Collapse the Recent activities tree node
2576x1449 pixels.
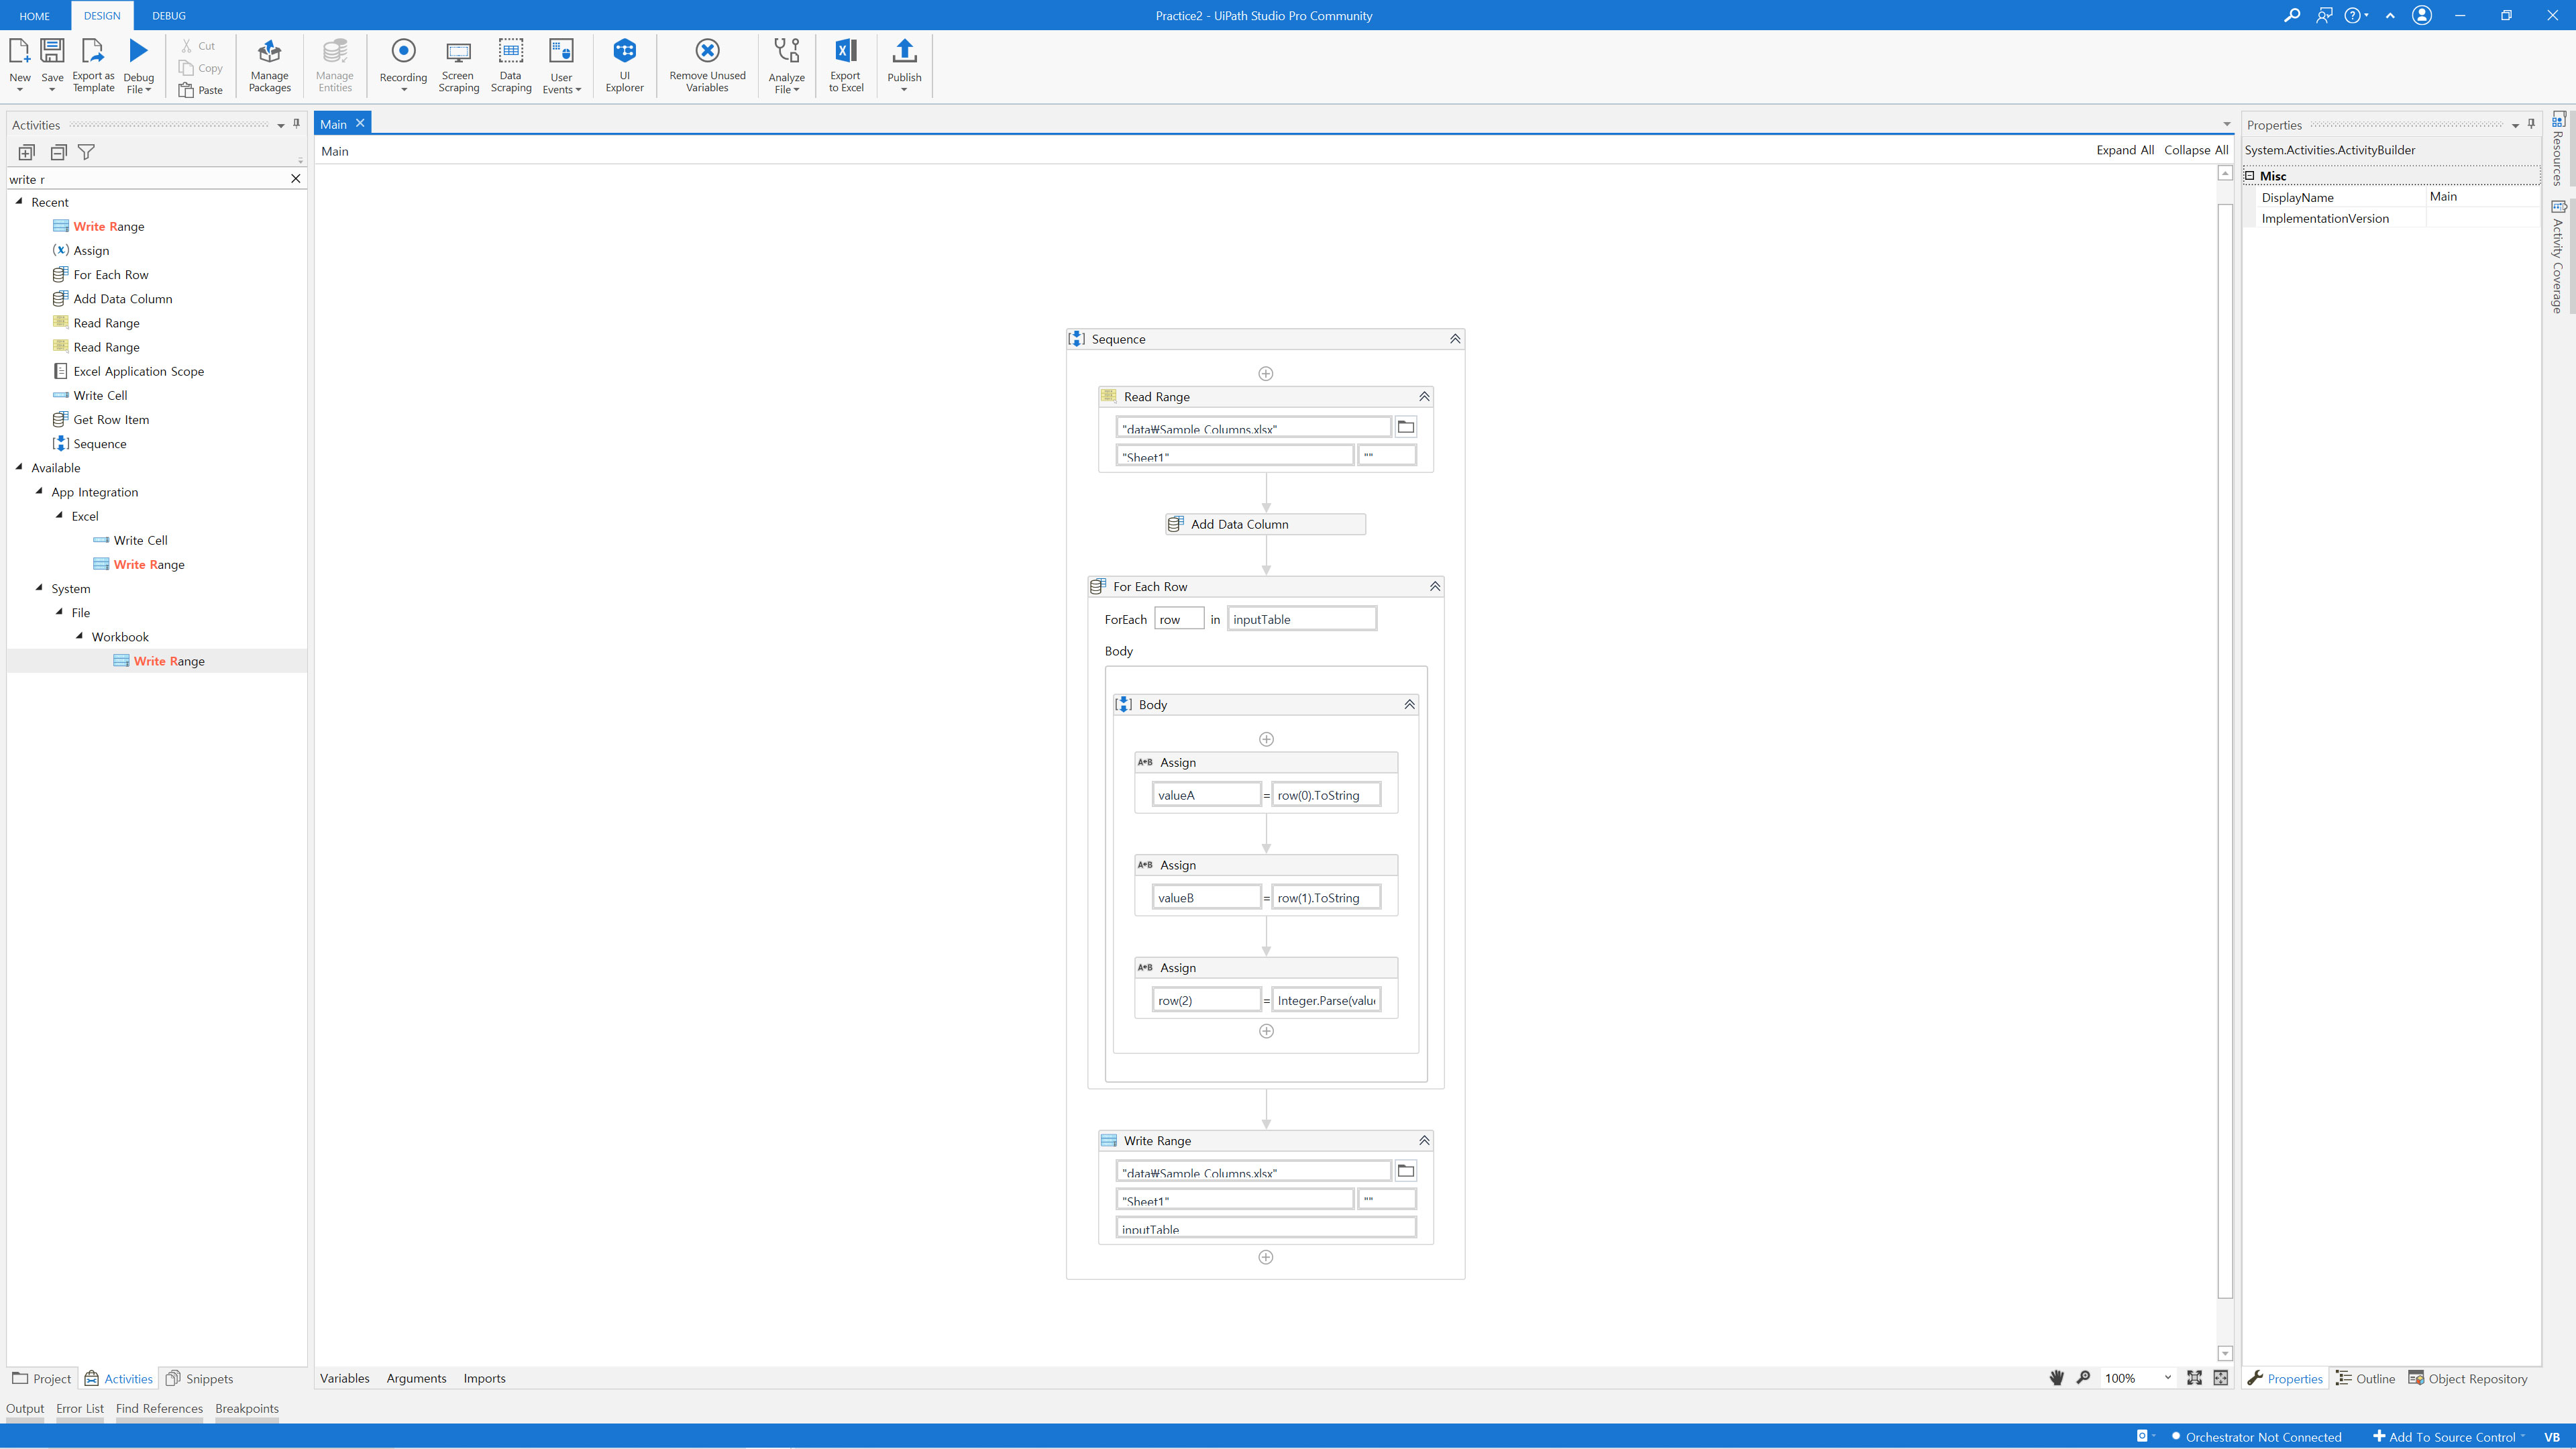19,202
